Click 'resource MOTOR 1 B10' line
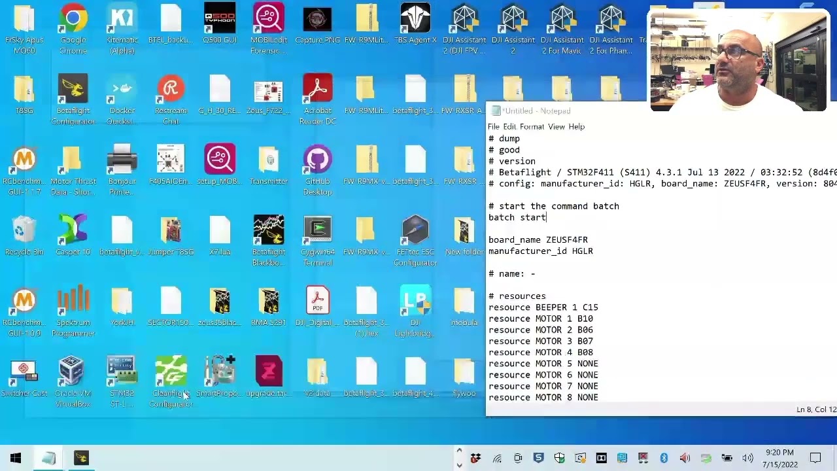This screenshot has width=837, height=471. [541, 319]
